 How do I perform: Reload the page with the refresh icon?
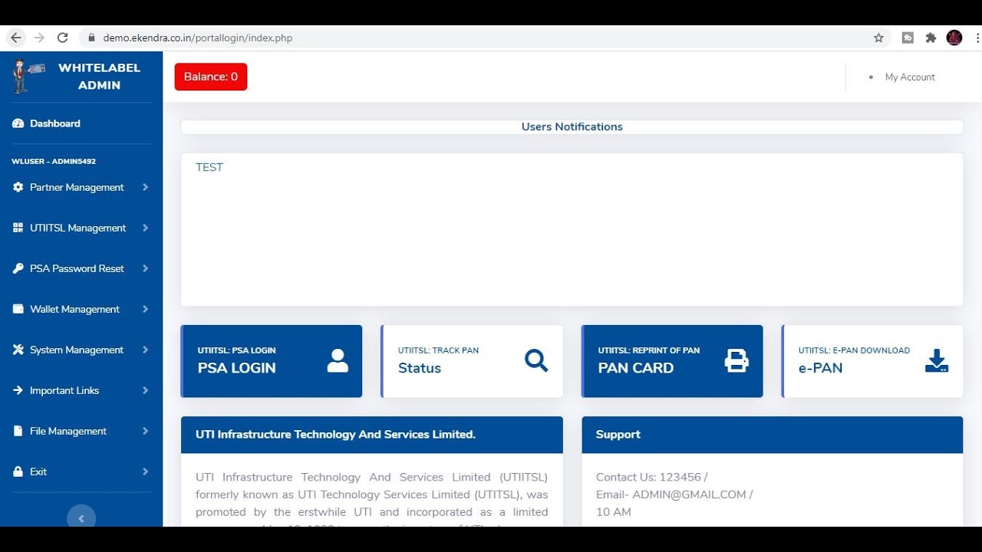tap(63, 38)
